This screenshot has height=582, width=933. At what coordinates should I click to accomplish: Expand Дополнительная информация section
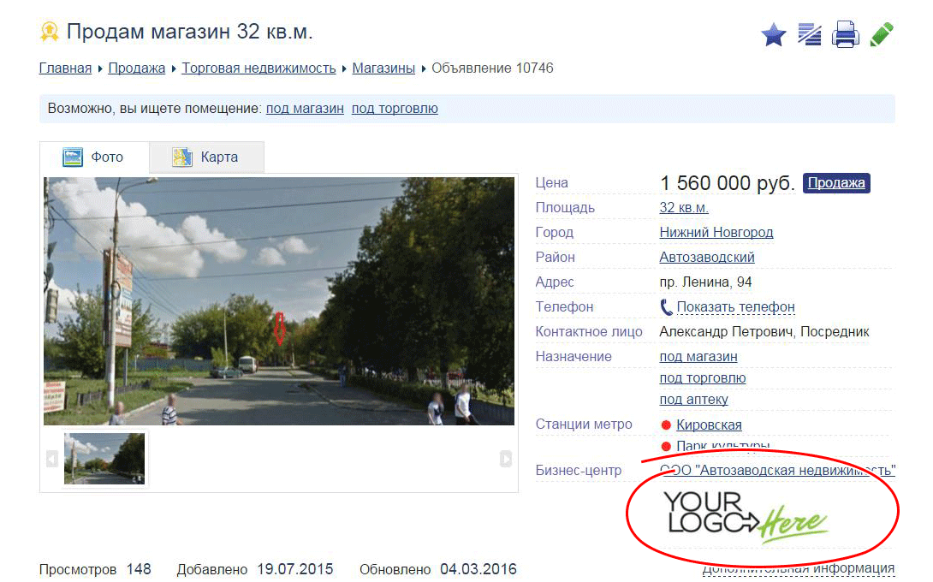click(x=798, y=569)
